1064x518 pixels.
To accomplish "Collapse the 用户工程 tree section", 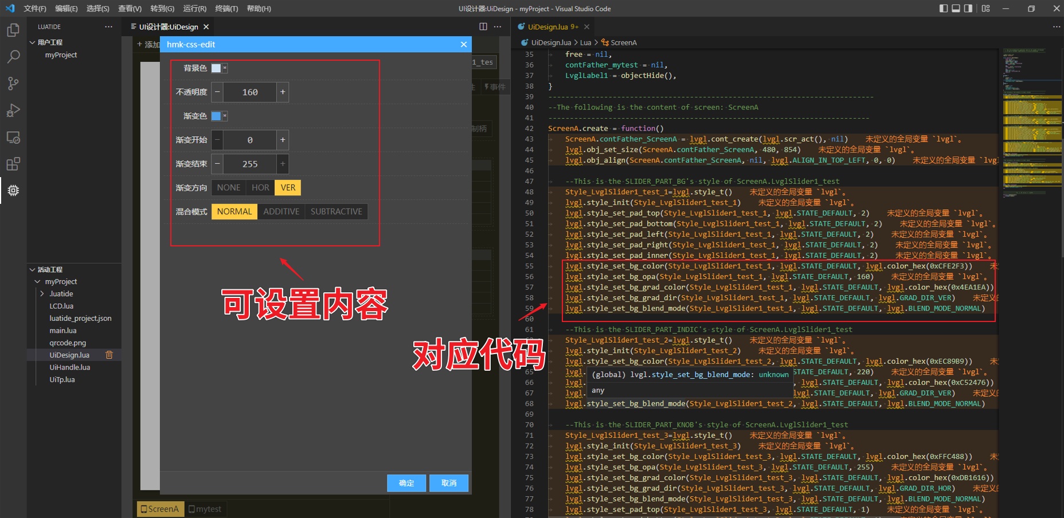I will [x=33, y=42].
